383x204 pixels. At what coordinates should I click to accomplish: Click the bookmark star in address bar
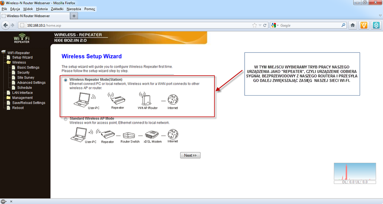click(x=254, y=25)
